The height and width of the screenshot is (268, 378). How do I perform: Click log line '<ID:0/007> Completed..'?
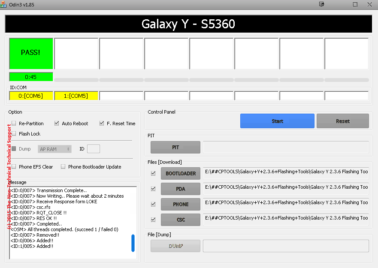click(36, 224)
